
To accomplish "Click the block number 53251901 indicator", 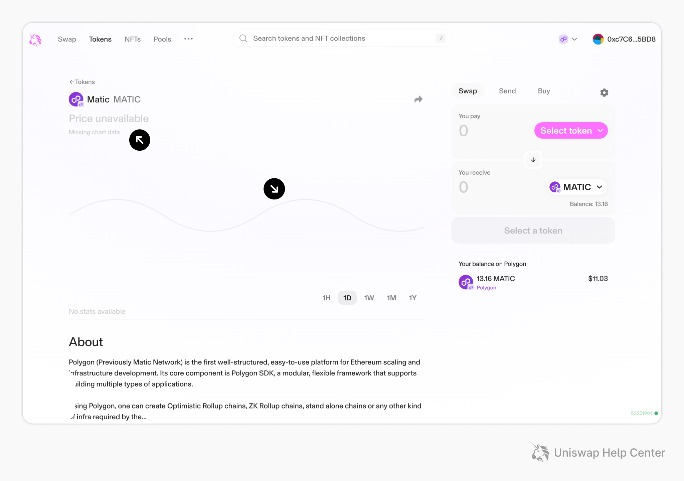I will pyautogui.click(x=641, y=413).
